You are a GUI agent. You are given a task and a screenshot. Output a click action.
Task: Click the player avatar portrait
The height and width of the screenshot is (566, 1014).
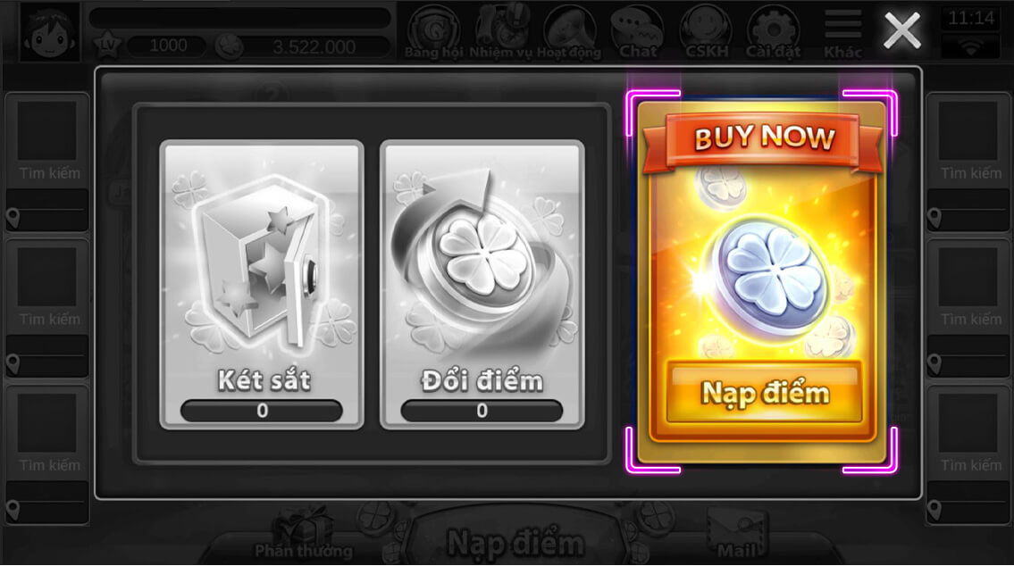tap(49, 31)
